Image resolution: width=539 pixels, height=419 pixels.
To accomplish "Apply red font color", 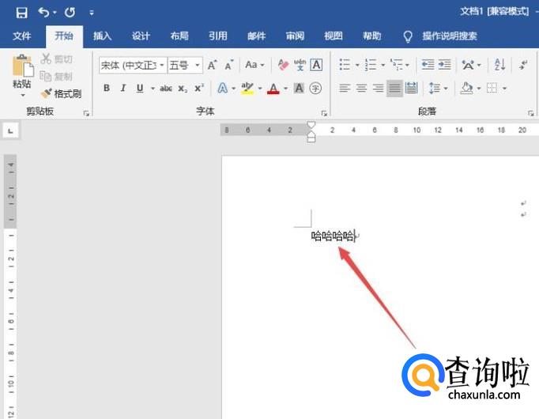I will pos(273,89).
